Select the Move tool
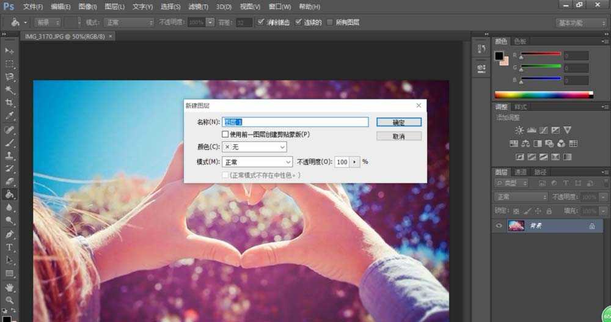 tap(9, 51)
